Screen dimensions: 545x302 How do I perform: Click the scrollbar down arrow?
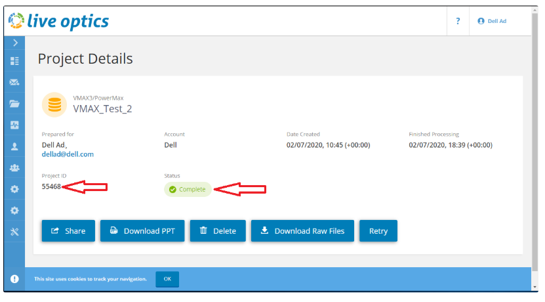pos(535,287)
